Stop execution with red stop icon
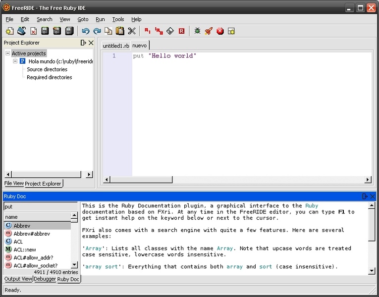The height and width of the screenshot is (297, 379). tap(220, 31)
